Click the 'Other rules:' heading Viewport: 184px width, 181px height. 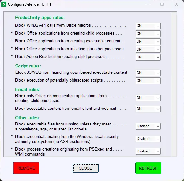(28, 118)
